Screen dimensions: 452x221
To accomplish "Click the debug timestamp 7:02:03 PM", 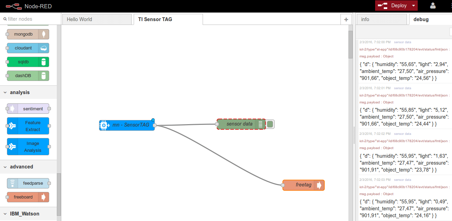I will pyautogui.click(x=375, y=180).
